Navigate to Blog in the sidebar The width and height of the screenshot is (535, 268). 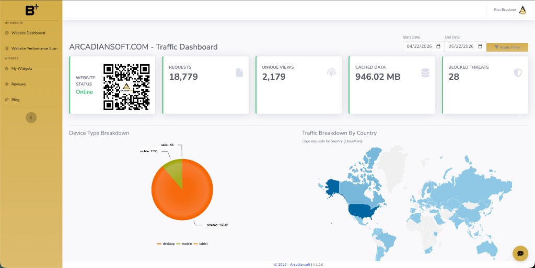[x=15, y=100]
